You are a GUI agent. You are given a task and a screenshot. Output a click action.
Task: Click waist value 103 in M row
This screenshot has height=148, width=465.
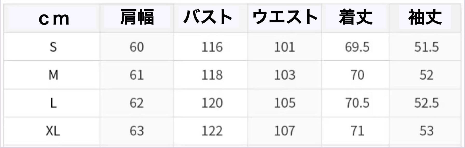284,75
